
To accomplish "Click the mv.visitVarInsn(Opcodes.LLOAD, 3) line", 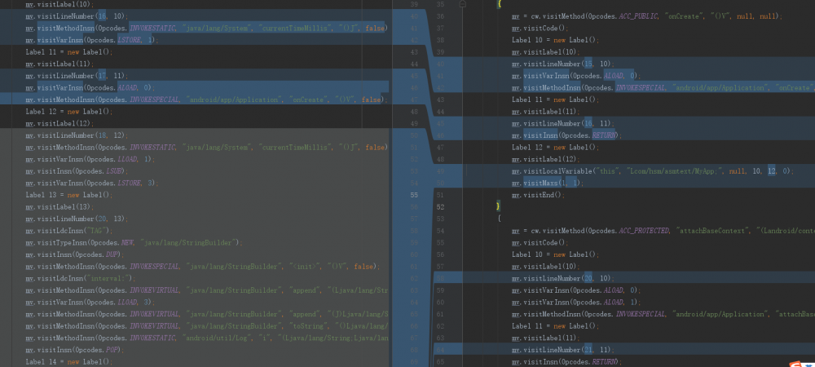I will point(90,302).
